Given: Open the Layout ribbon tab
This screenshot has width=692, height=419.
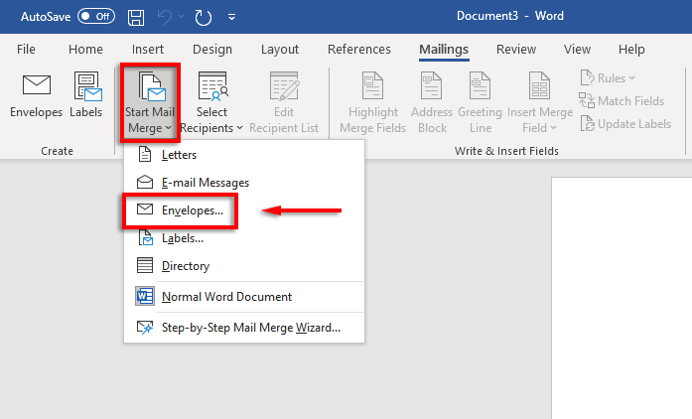Looking at the screenshot, I should 280,49.
